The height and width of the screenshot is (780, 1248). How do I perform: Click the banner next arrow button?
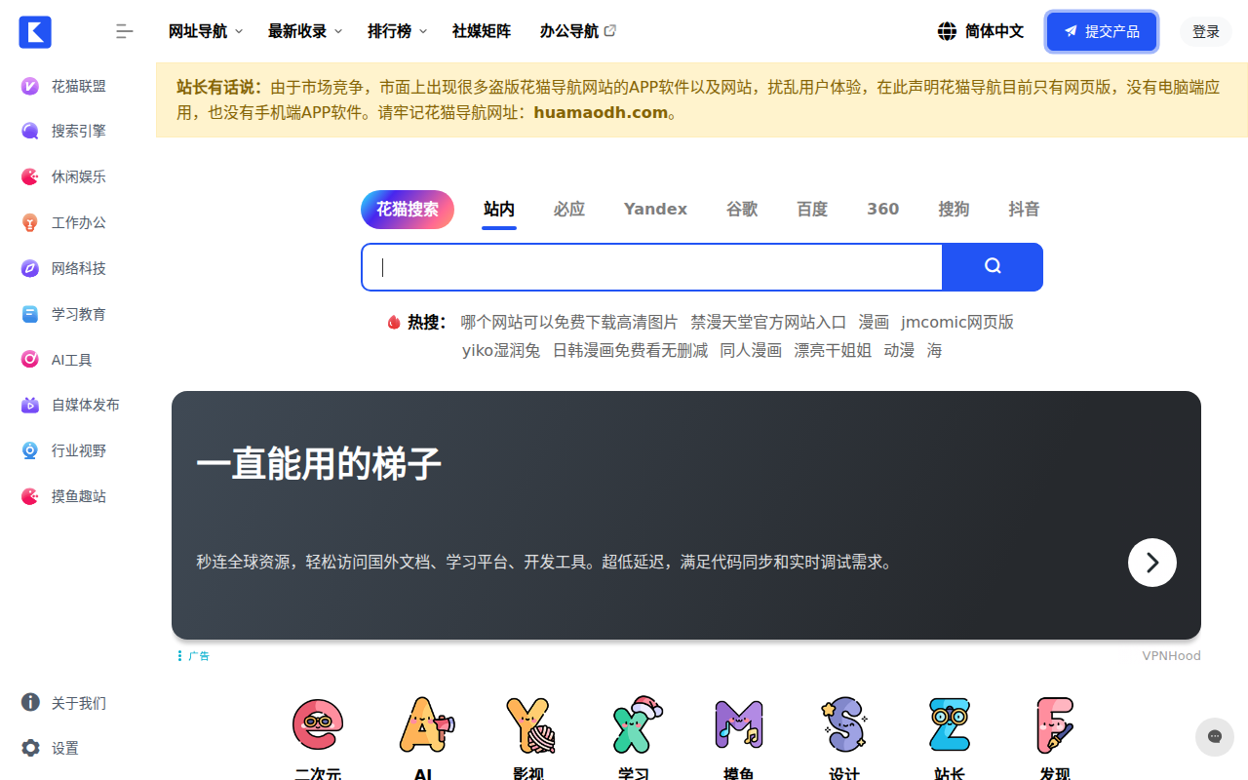tap(1152, 563)
